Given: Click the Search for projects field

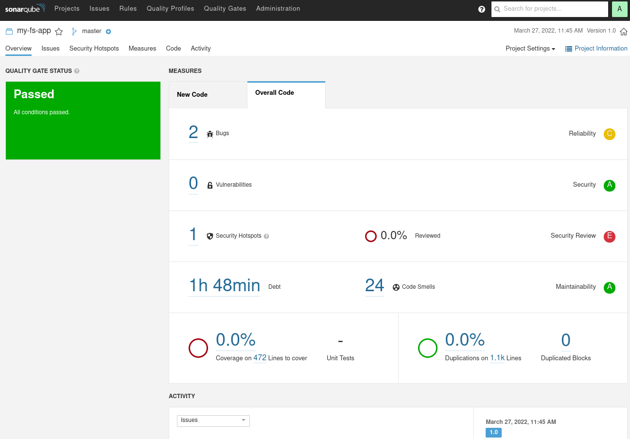Looking at the screenshot, I should tap(553, 9).
